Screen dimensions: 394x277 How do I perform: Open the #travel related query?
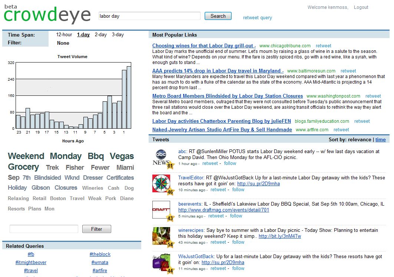coord(31,270)
